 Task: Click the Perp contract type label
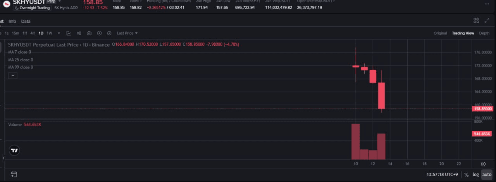point(51,2)
